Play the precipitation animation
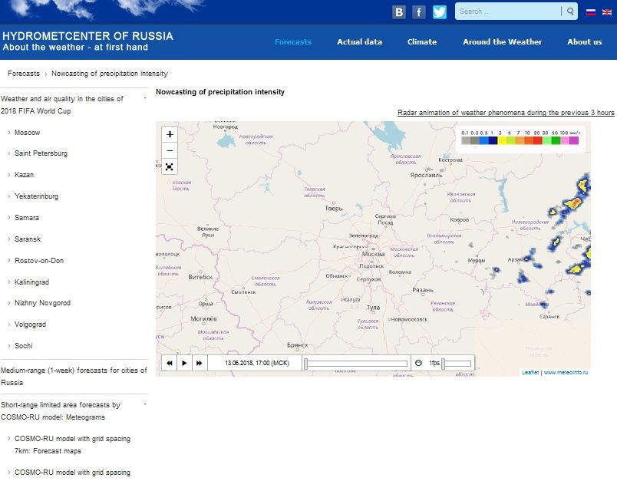617x481 pixels. pos(184,363)
